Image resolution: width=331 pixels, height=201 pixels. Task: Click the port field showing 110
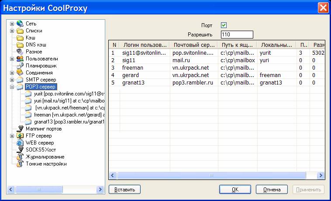click(237, 35)
